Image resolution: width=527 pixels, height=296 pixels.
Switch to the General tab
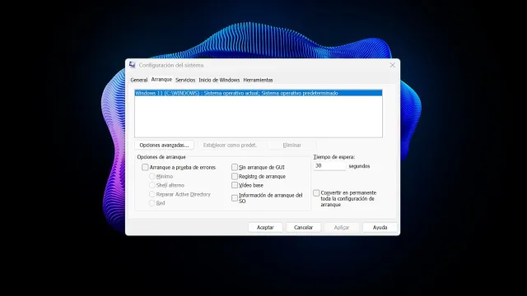tap(139, 80)
